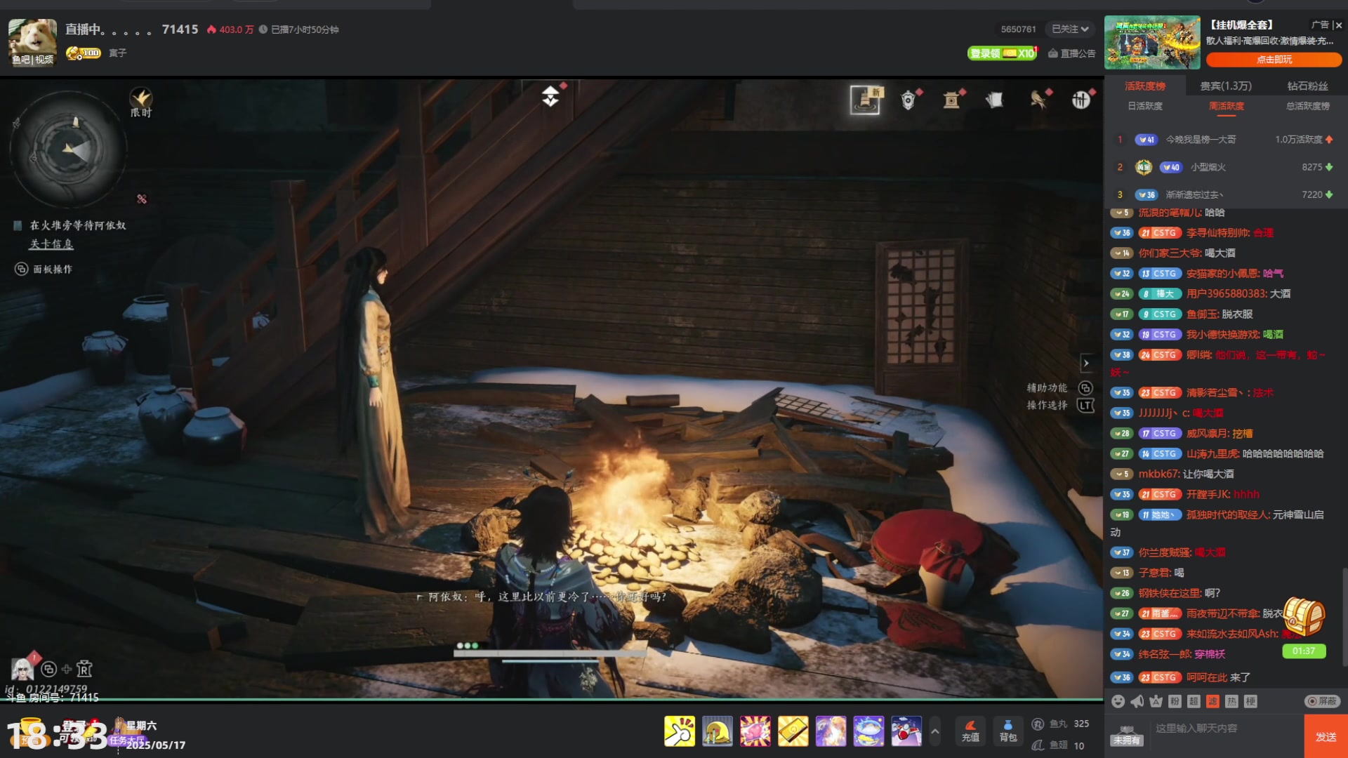
Task: Open the 已关注 follow dropdown
Action: (x=1070, y=29)
